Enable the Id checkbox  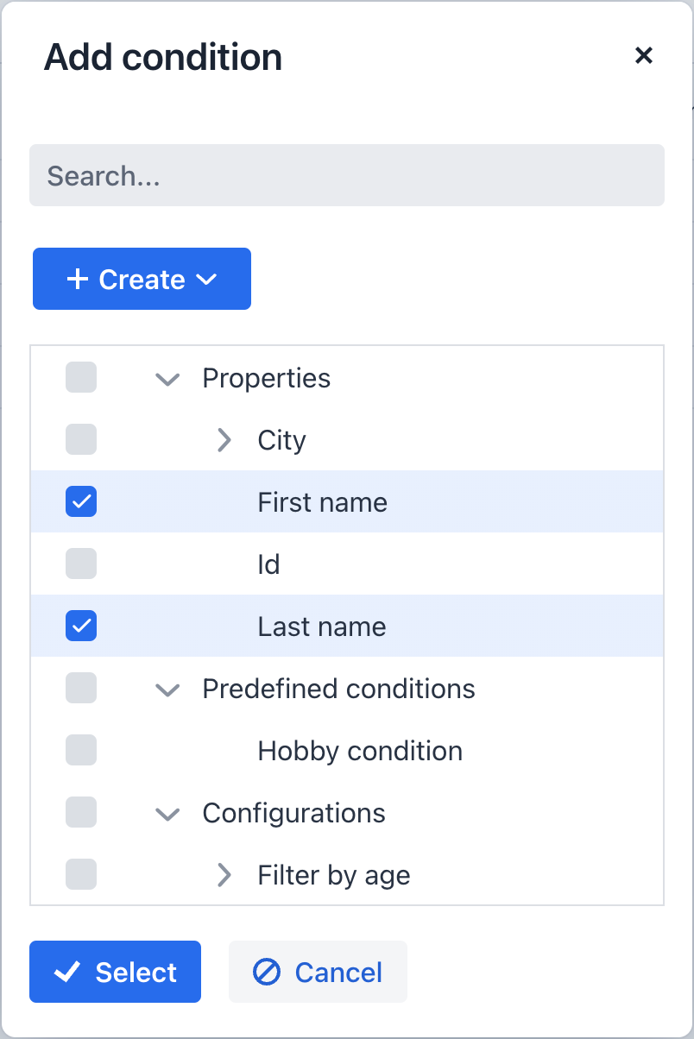click(80, 564)
